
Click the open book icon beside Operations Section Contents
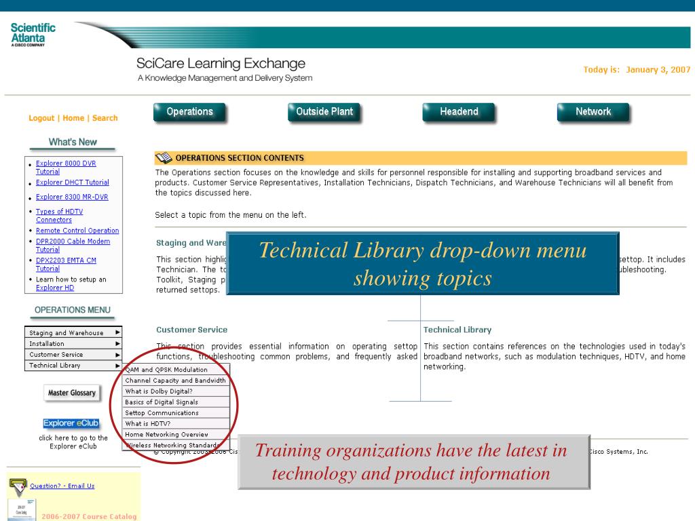[x=163, y=157]
